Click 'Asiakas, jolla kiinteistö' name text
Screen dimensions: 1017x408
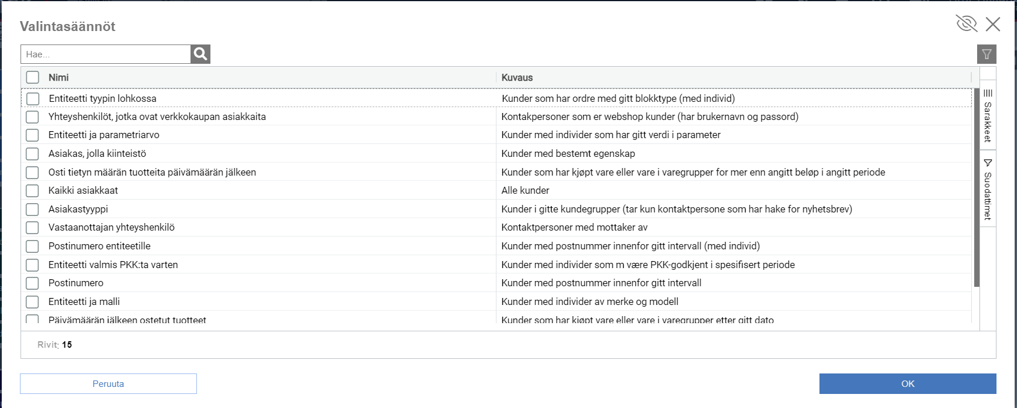click(x=97, y=153)
